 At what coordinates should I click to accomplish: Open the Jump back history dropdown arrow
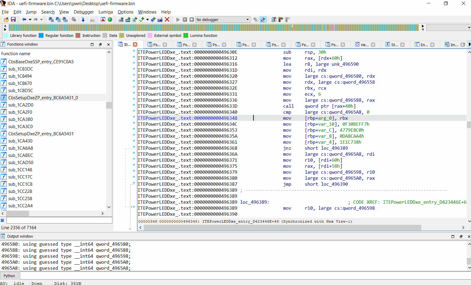pyautogui.click(x=30, y=19)
